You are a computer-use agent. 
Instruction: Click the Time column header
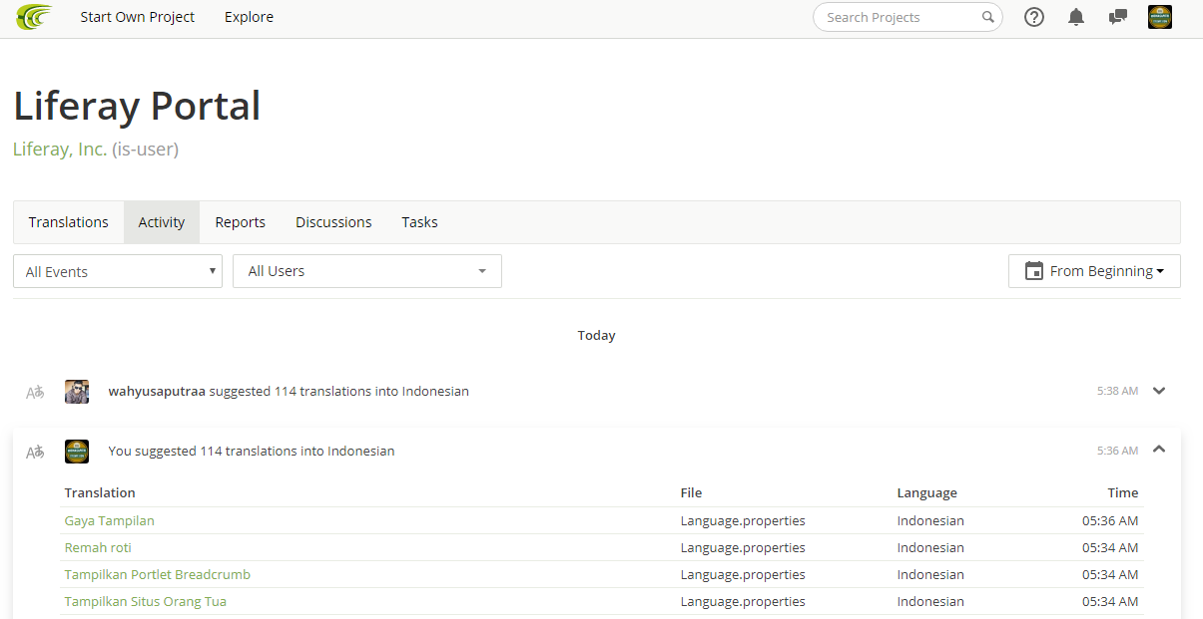pyautogui.click(x=1122, y=493)
